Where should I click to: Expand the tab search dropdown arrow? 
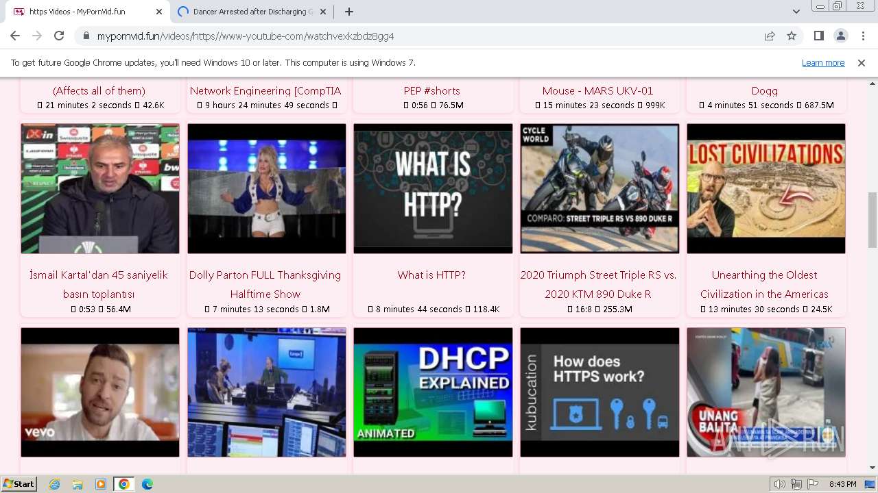(796, 12)
